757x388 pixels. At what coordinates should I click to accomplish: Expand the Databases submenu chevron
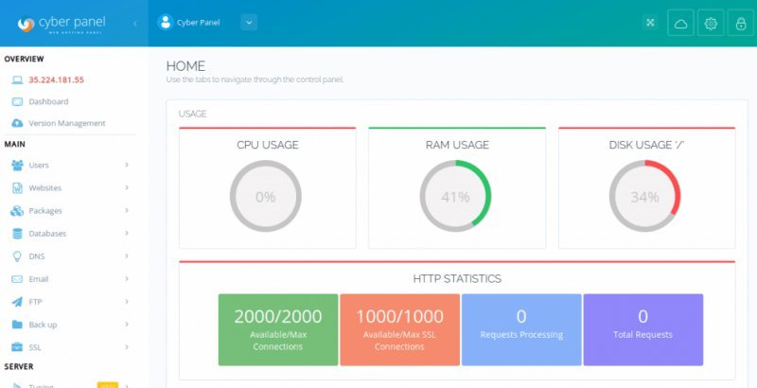tap(127, 233)
